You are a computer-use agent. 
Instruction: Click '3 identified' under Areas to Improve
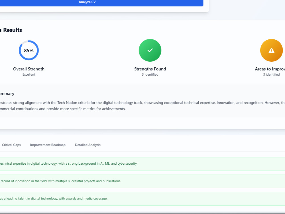tap(271, 74)
